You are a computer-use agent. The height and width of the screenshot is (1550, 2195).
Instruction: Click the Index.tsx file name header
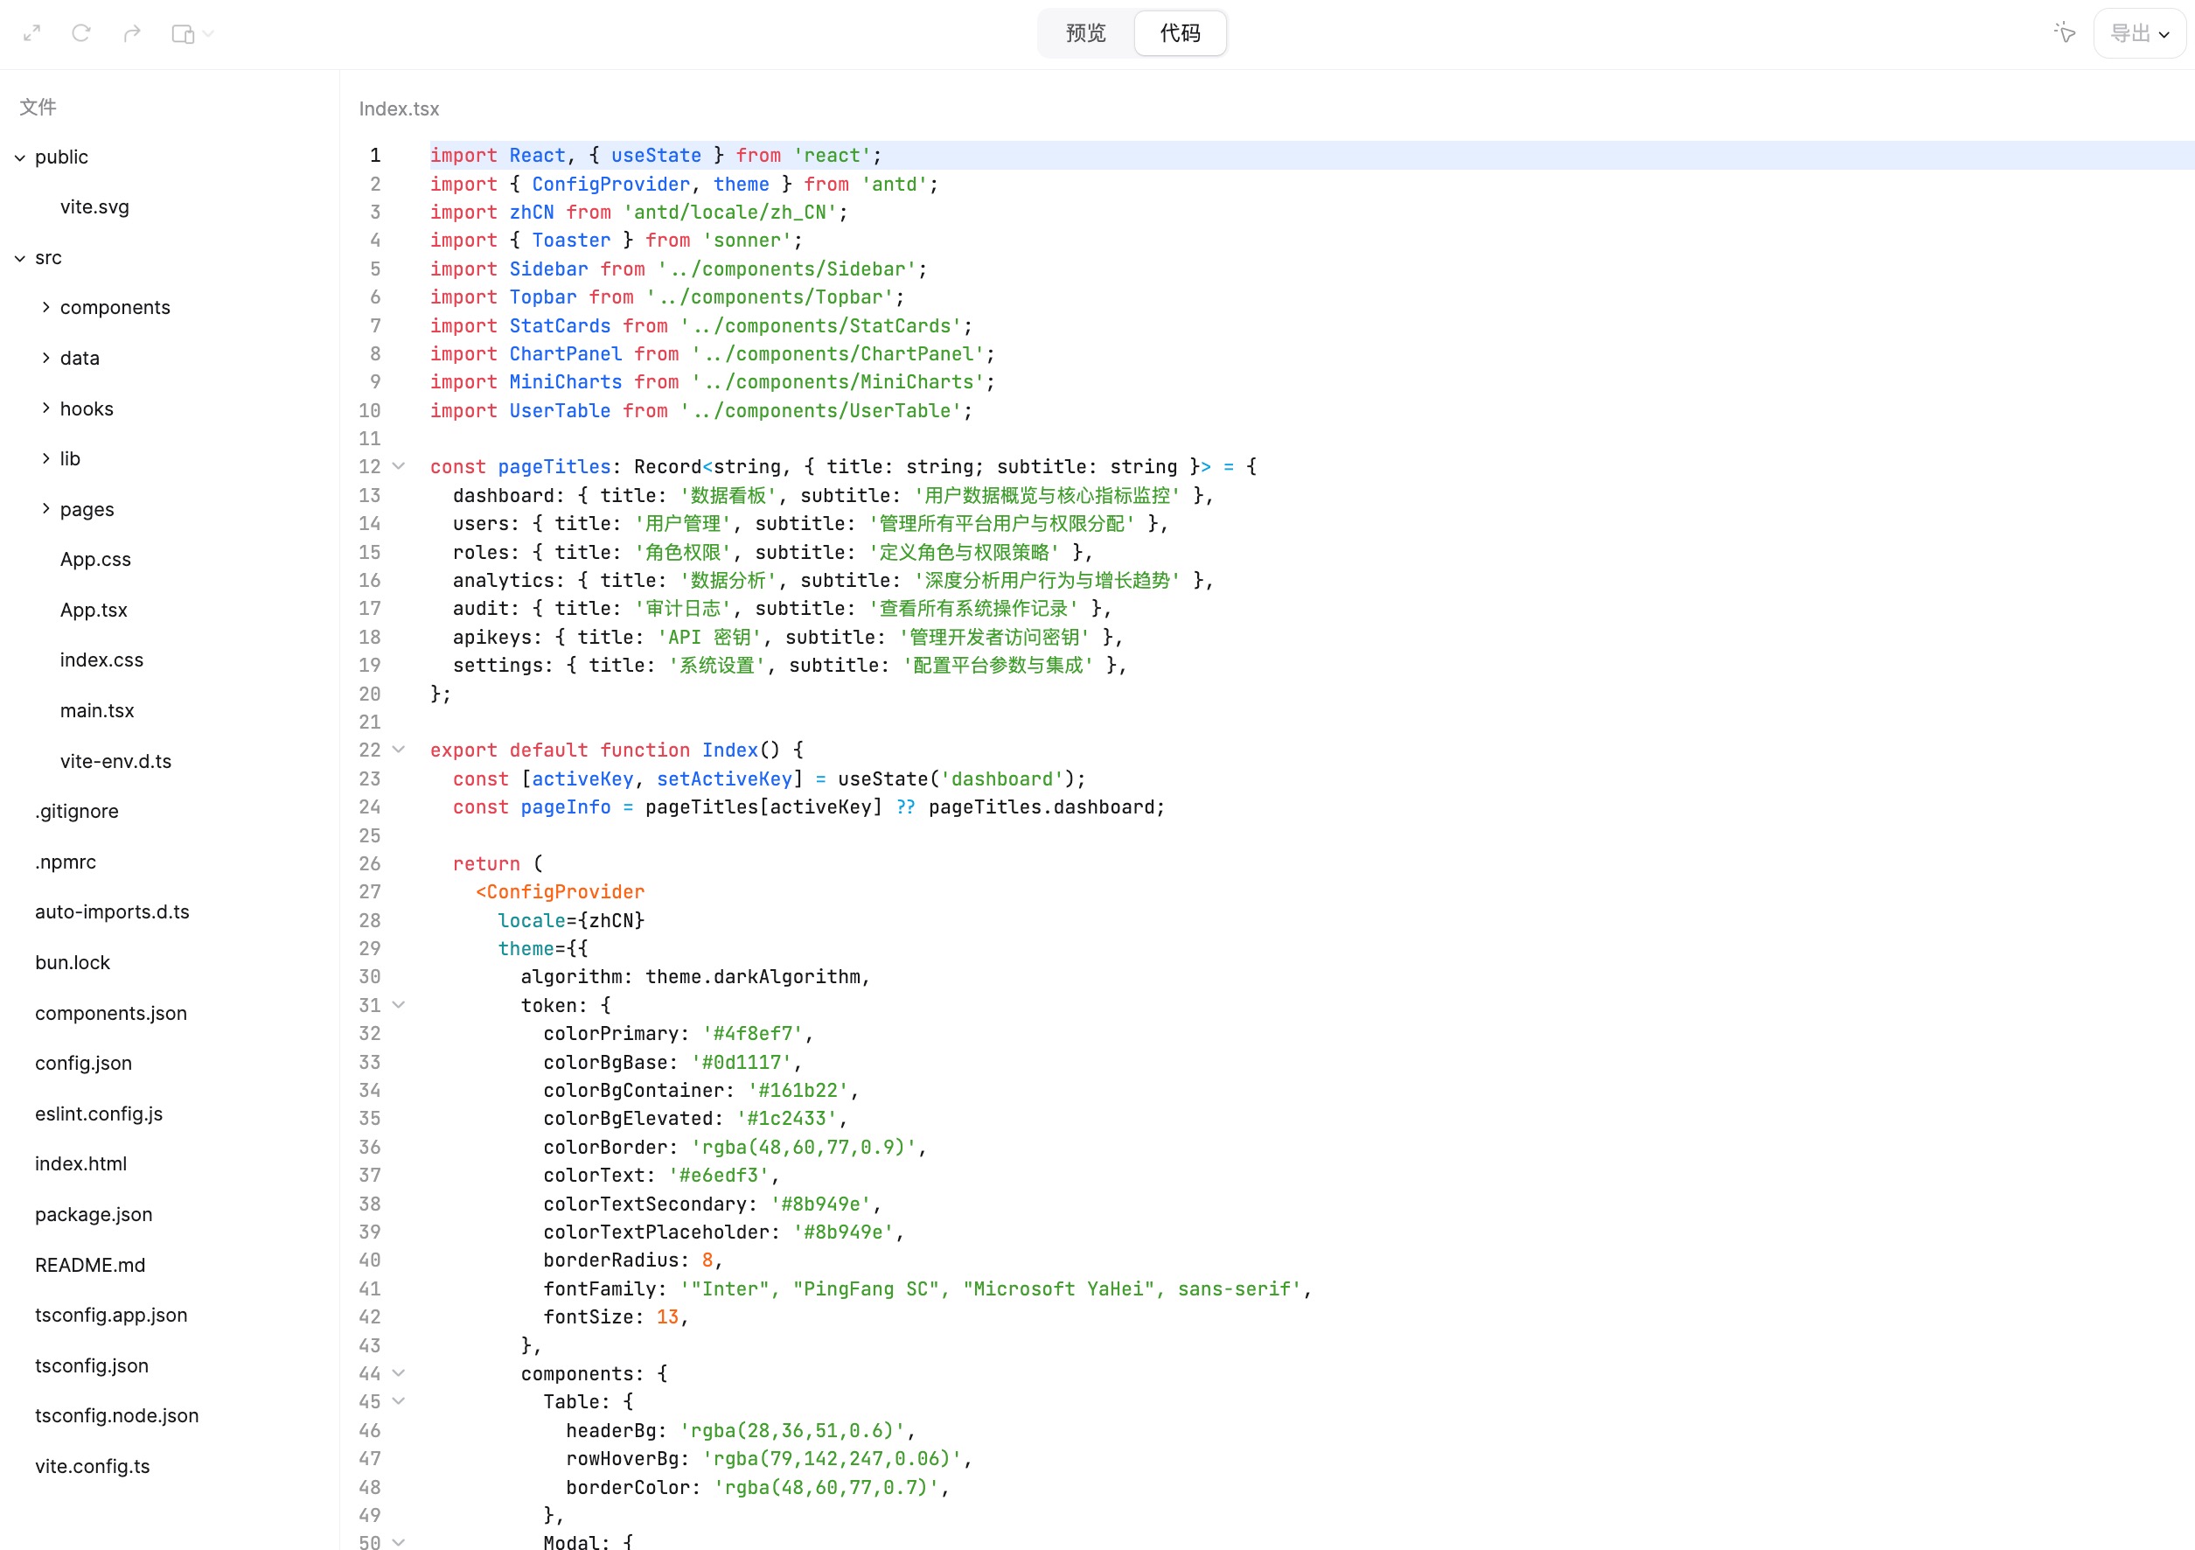pyautogui.click(x=399, y=109)
